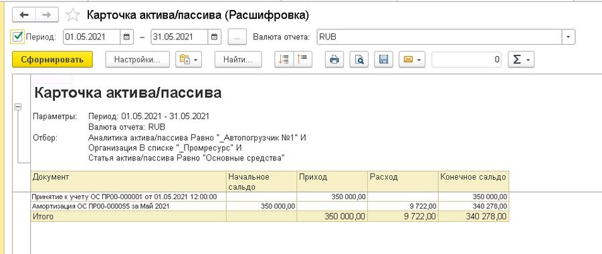Expand the report currency dropdown arrow
This screenshot has height=254, width=602.
pyautogui.click(x=569, y=37)
